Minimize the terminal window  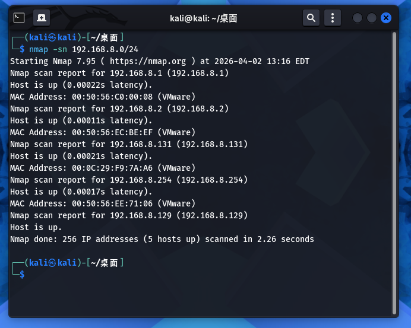[358, 18]
